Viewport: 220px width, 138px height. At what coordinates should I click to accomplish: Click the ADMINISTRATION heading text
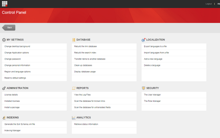click(x=18, y=88)
